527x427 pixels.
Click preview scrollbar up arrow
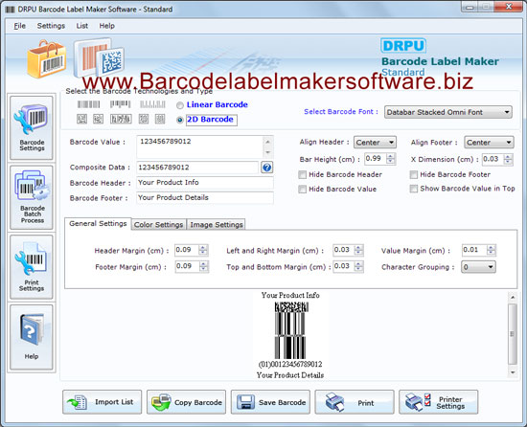pos(513,297)
